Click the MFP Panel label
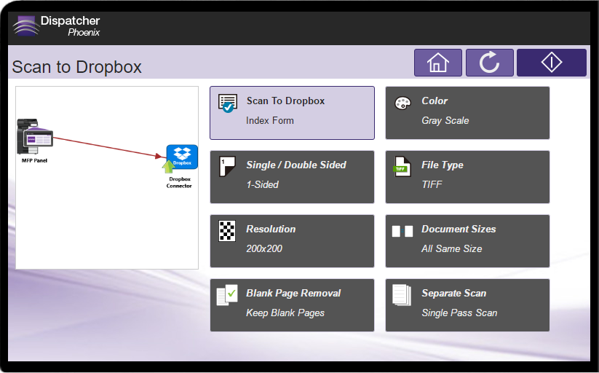Image resolution: width=599 pixels, height=373 pixels. click(x=34, y=161)
